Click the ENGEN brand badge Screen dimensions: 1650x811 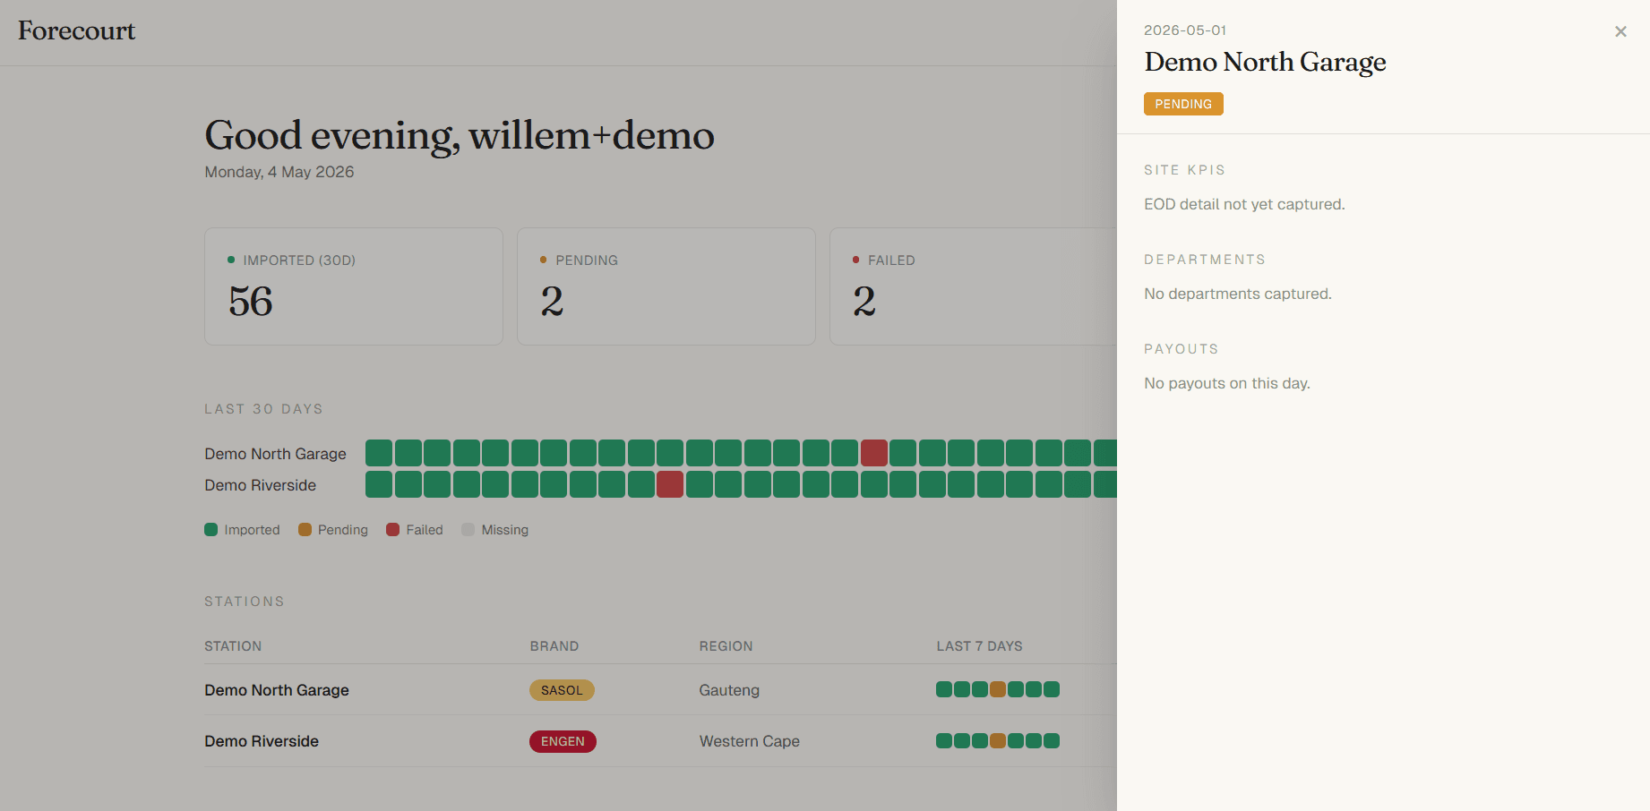pos(563,741)
